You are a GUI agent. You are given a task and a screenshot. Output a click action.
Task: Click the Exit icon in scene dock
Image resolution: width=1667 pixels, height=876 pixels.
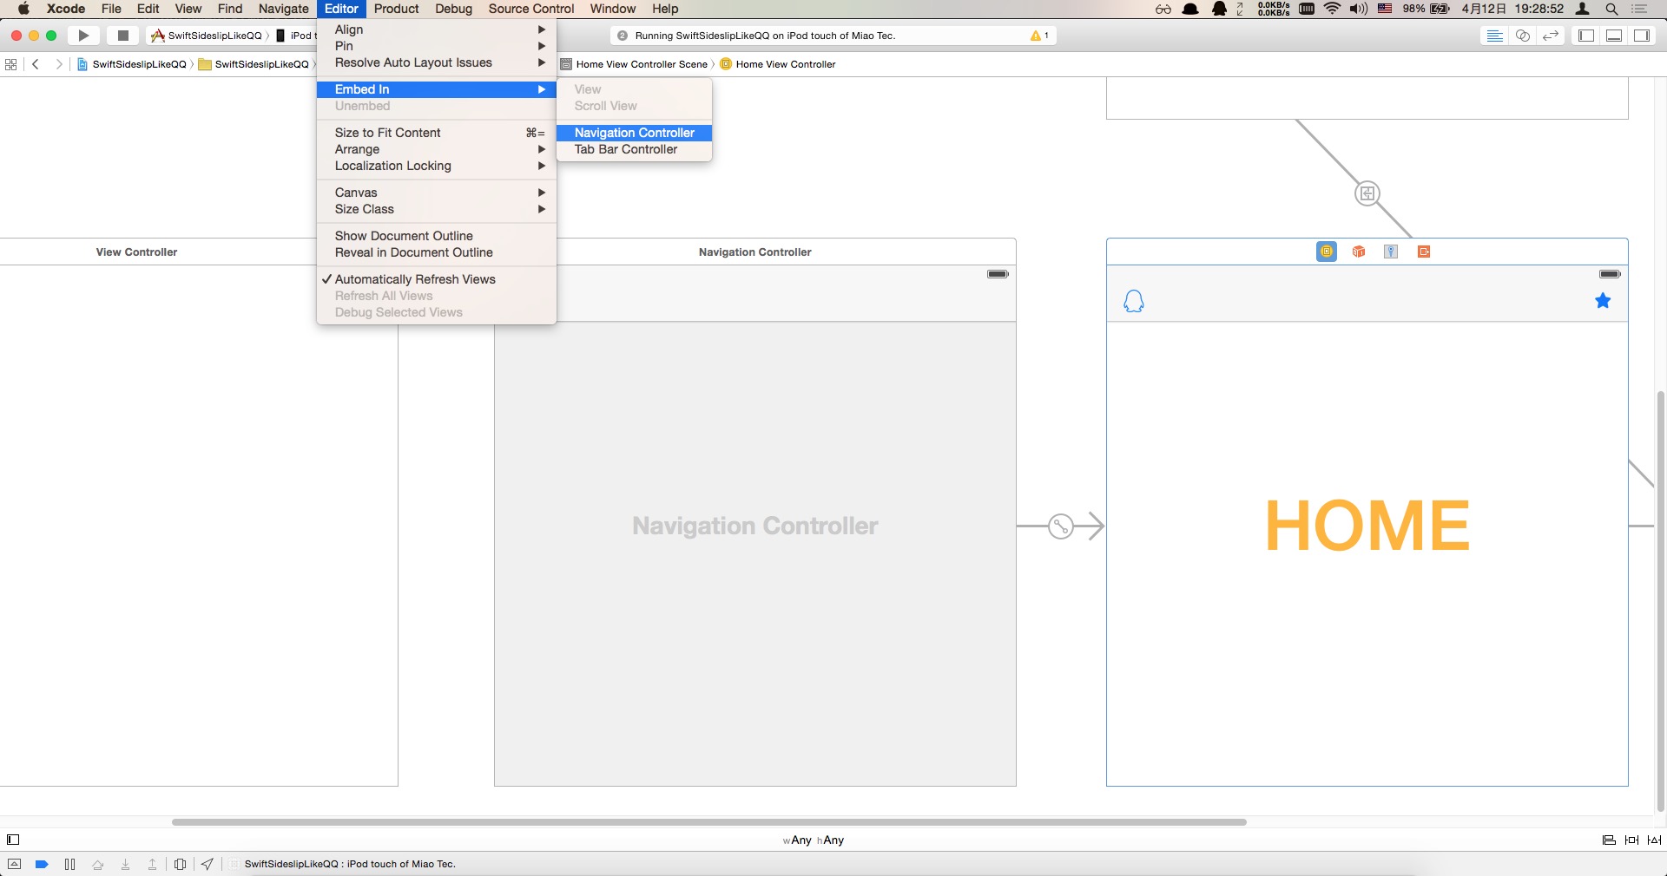1424,252
